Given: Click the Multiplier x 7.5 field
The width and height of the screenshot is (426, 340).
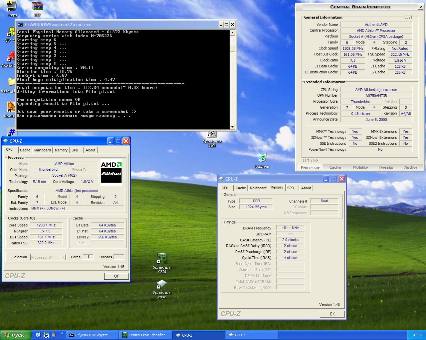Looking at the screenshot, I should pyautogui.click(x=46, y=231).
